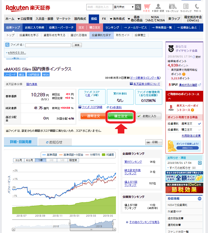Expand the 債券 他の商品 menu
The height and width of the screenshot is (233, 208).
(x=135, y=19)
